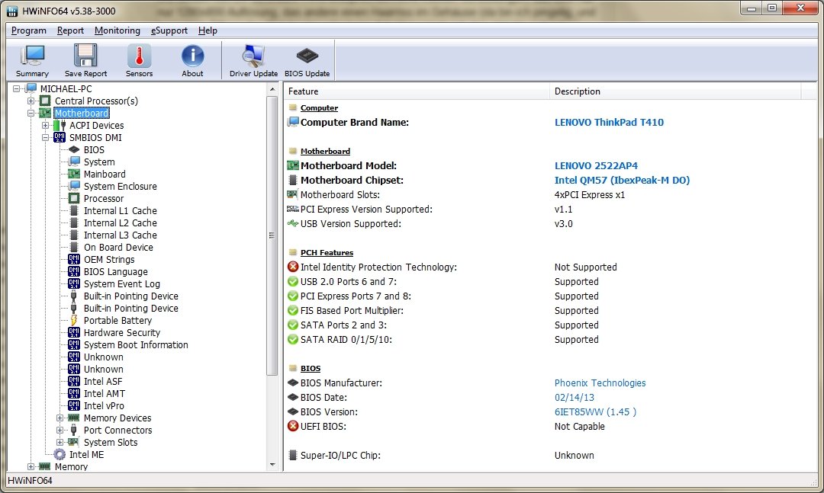Collapse the Motherboard tree node

click(x=31, y=113)
